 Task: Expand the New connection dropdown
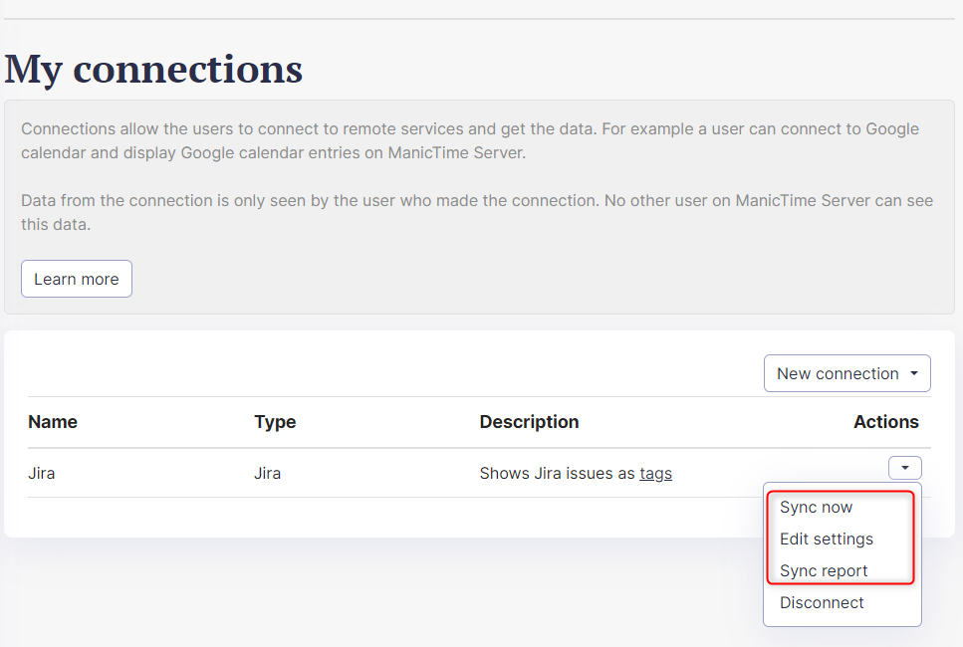pyautogui.click(x=846, y=373)
